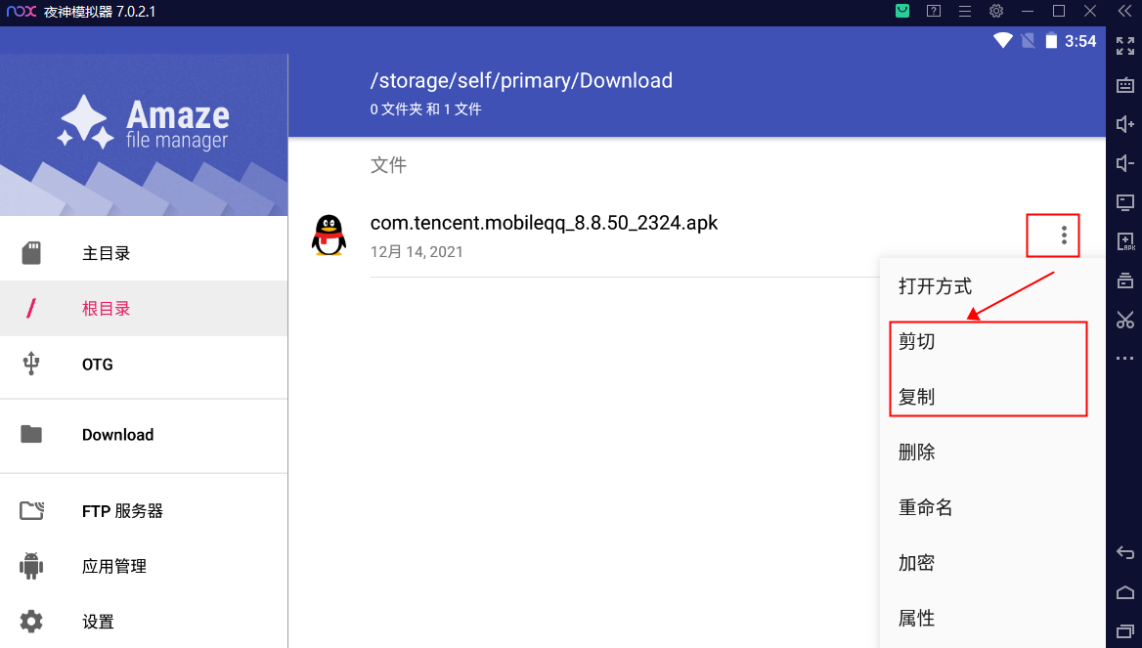Open the Nox title bar hamburger menu

click(x=964, y=11)
